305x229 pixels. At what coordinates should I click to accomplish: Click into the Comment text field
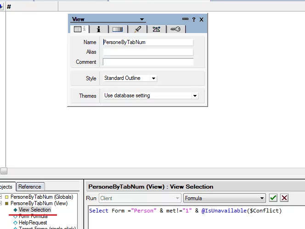(148, 62)
